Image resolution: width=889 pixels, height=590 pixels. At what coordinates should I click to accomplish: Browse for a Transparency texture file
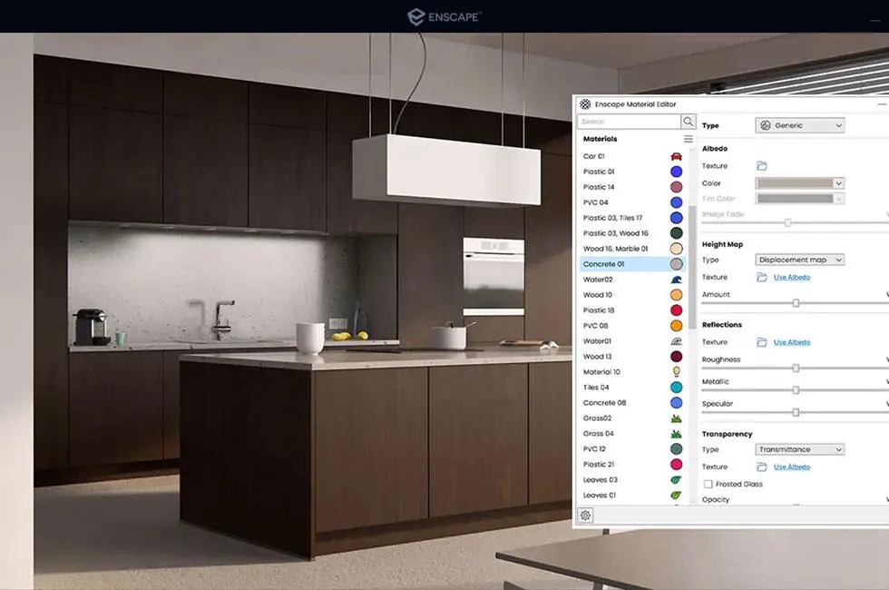pyautogui.click(x=761, y=467)
